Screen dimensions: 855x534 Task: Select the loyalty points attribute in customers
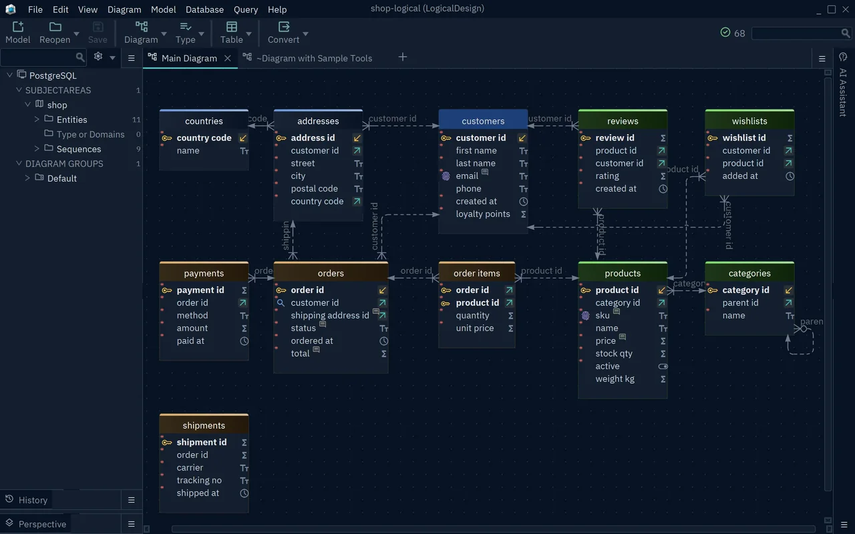coord(483,214)
